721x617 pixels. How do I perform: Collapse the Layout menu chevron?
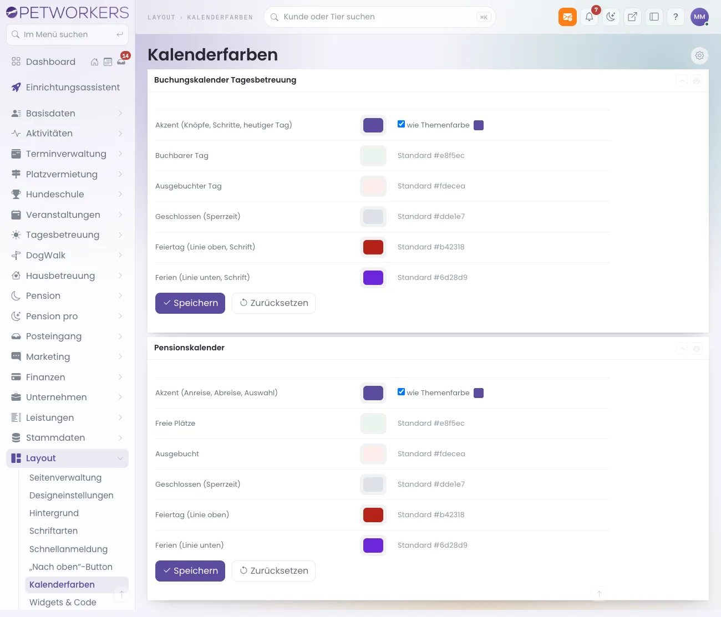point(120,458)
